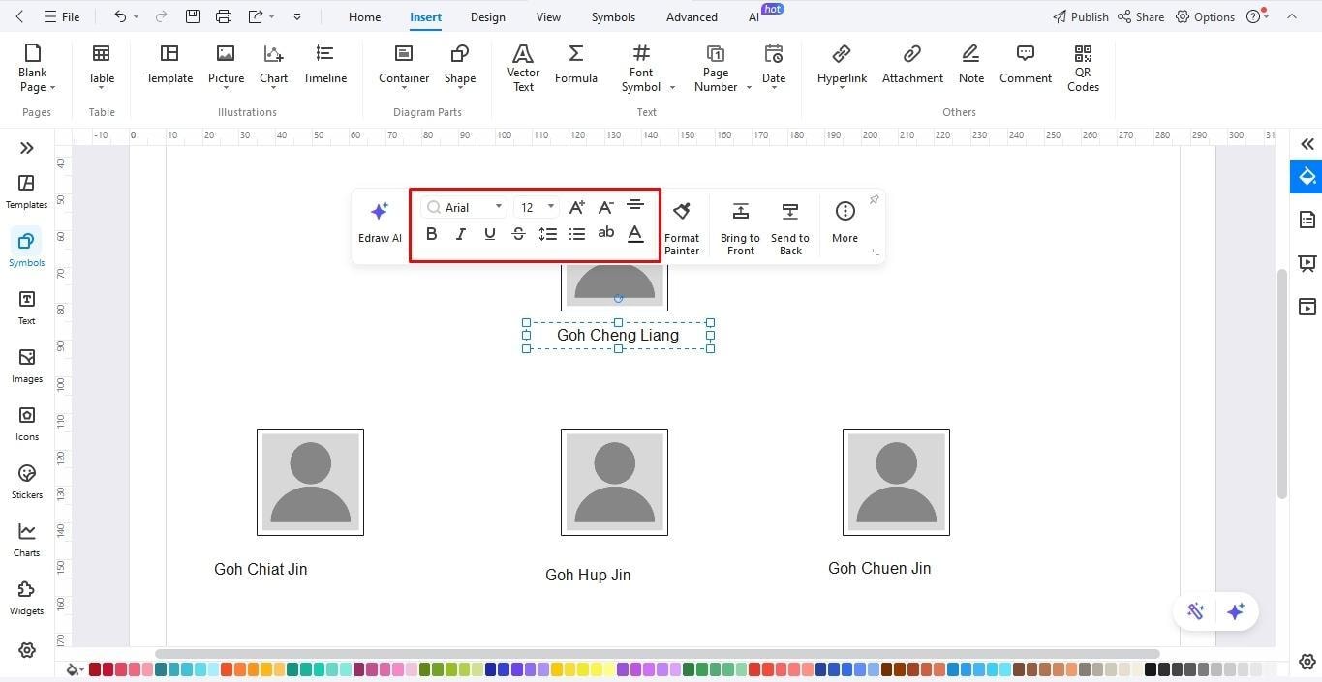The height and width of the screenshot is (682, 1322).
Task: Open the font color picker
Action: point(635,233)
